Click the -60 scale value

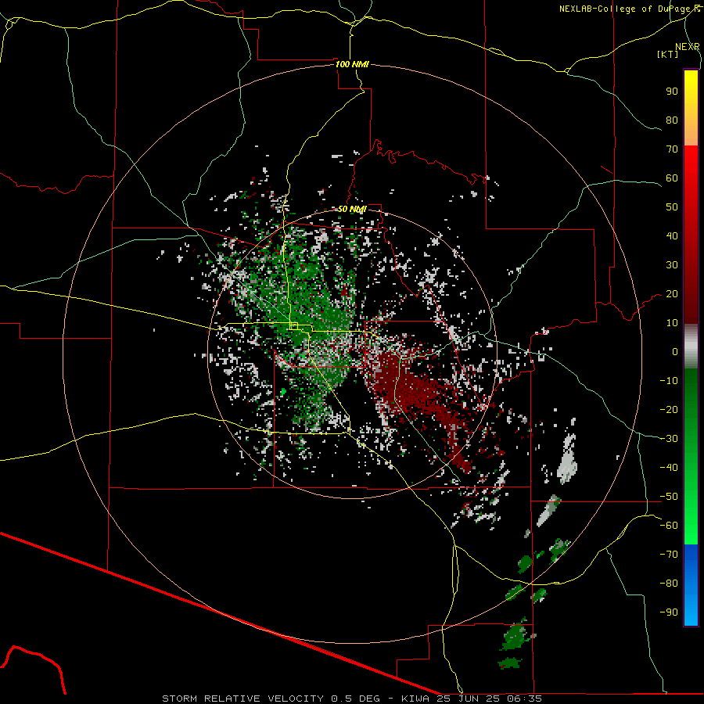[669, 526]
